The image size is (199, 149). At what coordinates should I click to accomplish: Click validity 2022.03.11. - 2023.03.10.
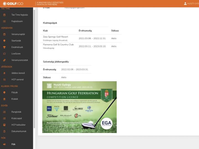click(x=92, y=46)
